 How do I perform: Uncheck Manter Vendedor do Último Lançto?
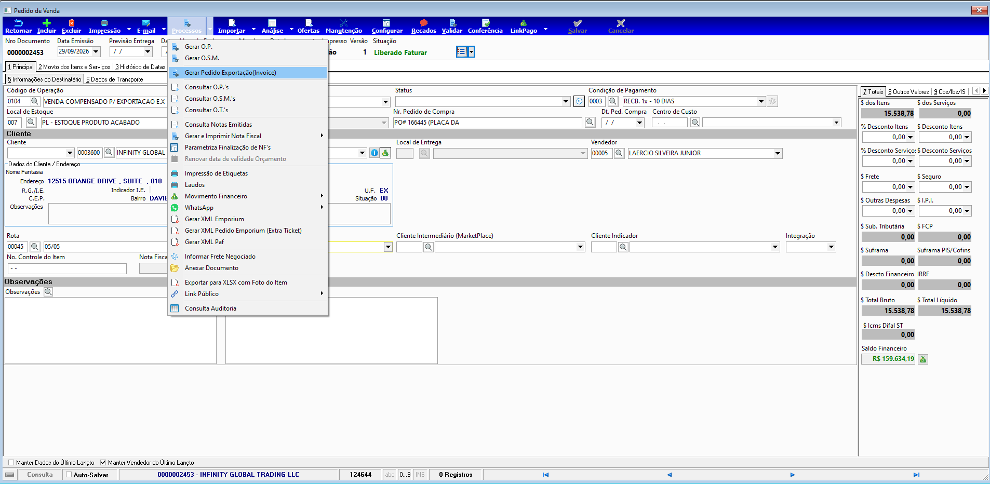click(x=103, y=462)
